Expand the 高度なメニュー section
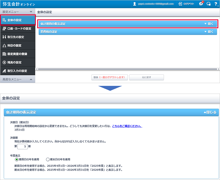This screenshot has height=180, width=220. 31,79
